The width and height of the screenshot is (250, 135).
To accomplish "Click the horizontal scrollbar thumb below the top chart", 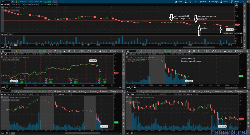I will (199, 47).
